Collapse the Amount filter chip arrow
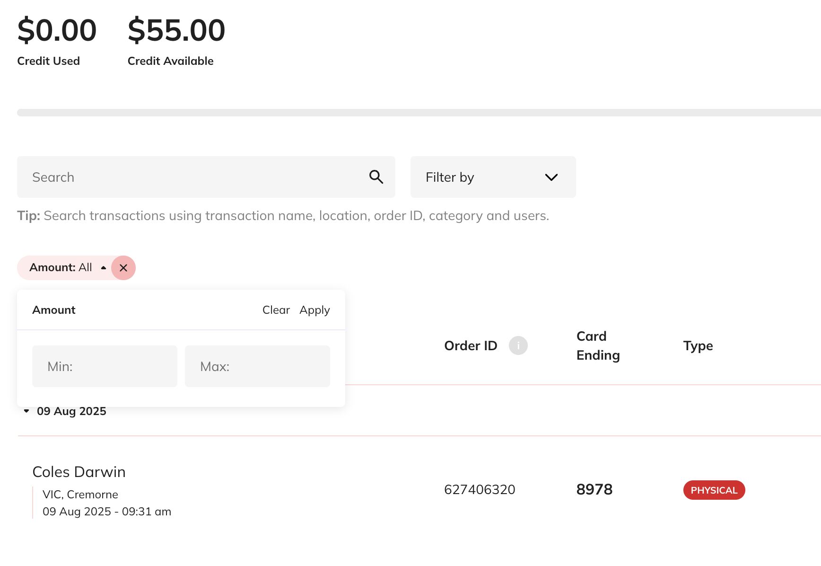Screen dimensions: 821x566 (104, 268)
